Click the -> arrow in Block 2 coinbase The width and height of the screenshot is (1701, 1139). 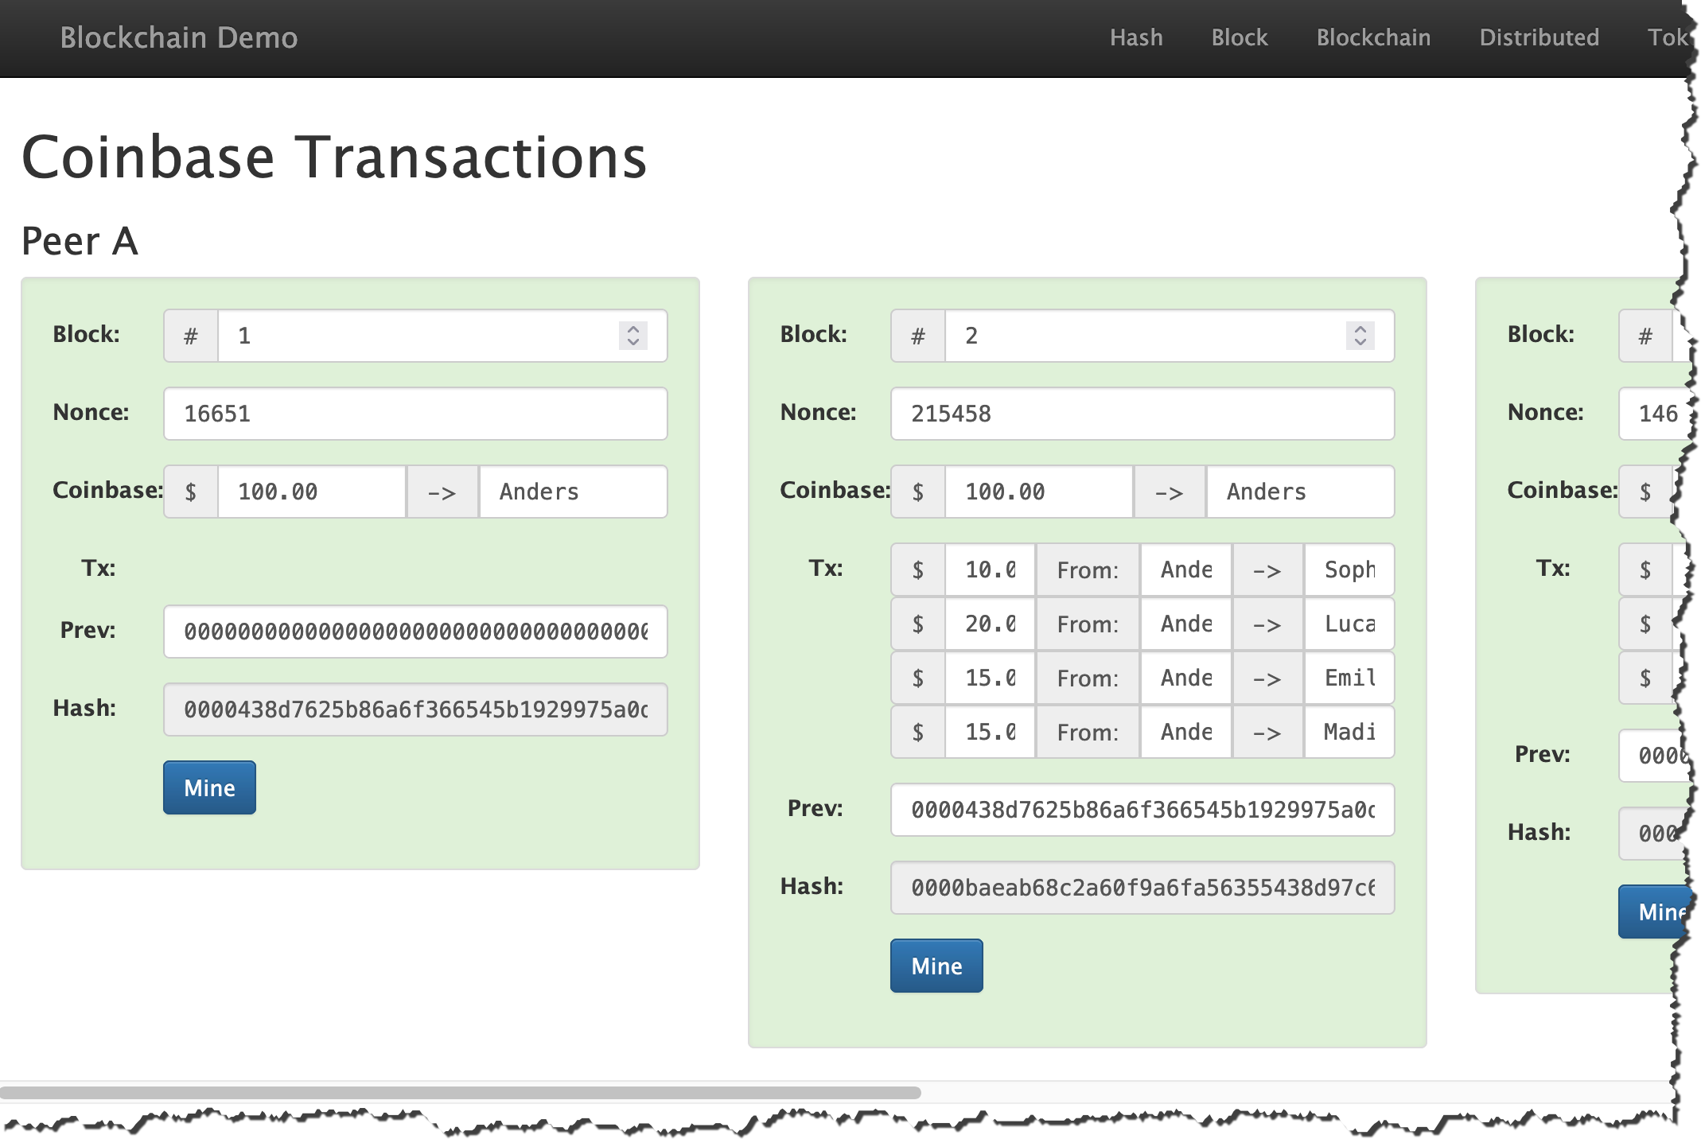[1170, 492]
